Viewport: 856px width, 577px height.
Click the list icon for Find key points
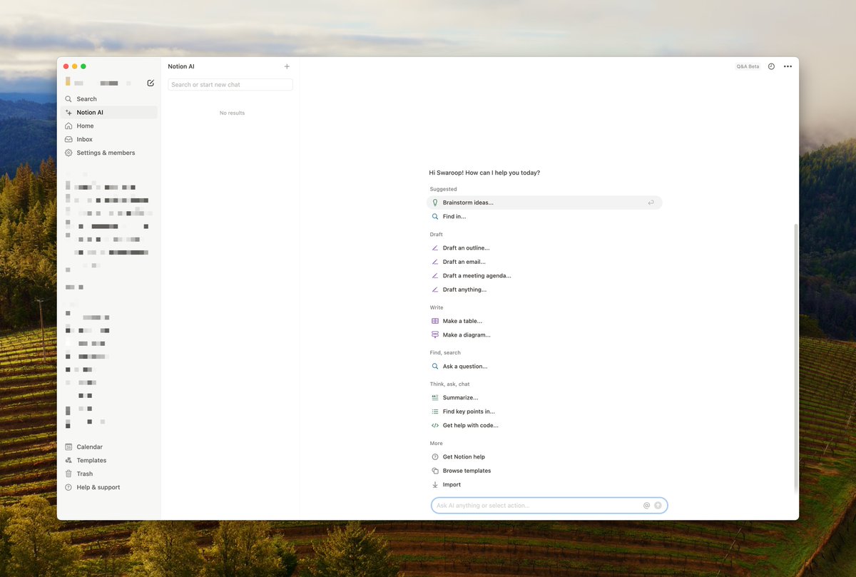pos(435,412)
